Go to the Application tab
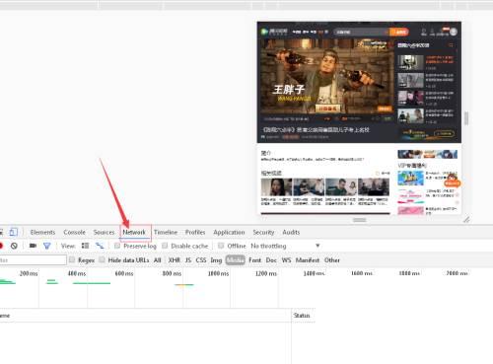 229,232
